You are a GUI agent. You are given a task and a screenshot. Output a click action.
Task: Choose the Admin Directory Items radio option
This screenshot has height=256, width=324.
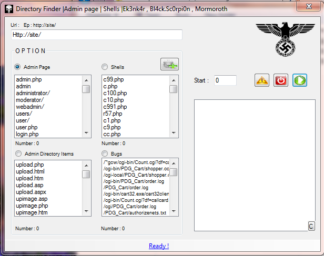click(18, 153)
